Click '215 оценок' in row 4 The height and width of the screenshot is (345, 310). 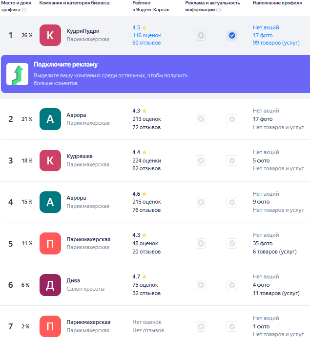(146, 202)
